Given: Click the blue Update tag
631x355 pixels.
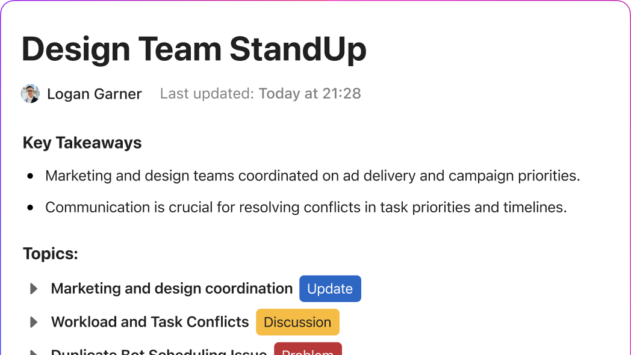Looking at the screenshot, I should point(330,289).
